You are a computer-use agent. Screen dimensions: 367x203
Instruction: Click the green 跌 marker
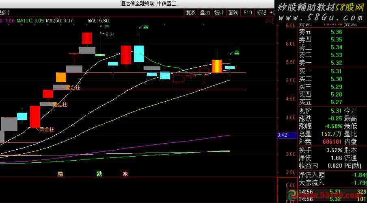(x=100, y=174)
